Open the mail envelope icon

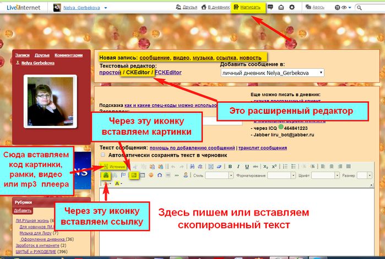click(281, 7)
